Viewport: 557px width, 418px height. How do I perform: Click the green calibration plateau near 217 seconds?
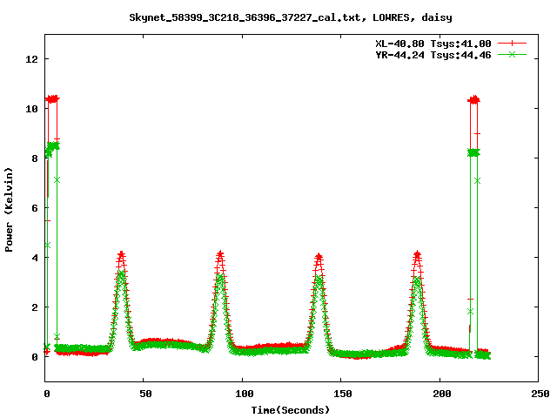click(473, 152)
